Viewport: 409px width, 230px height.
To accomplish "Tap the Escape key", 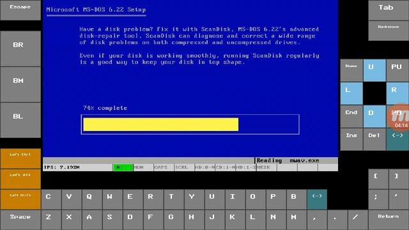I will (x=20, y=10).
